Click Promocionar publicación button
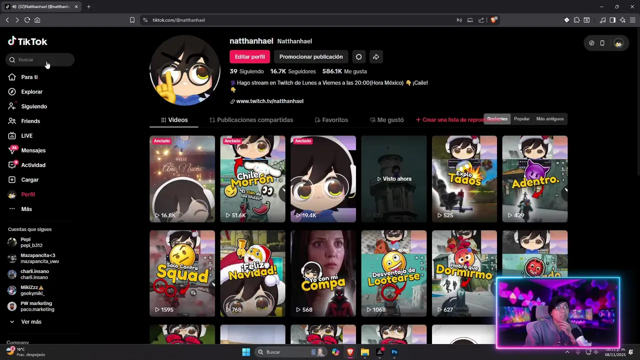Image resolution: width=640 pixels, height=360 pixels. 311,57
